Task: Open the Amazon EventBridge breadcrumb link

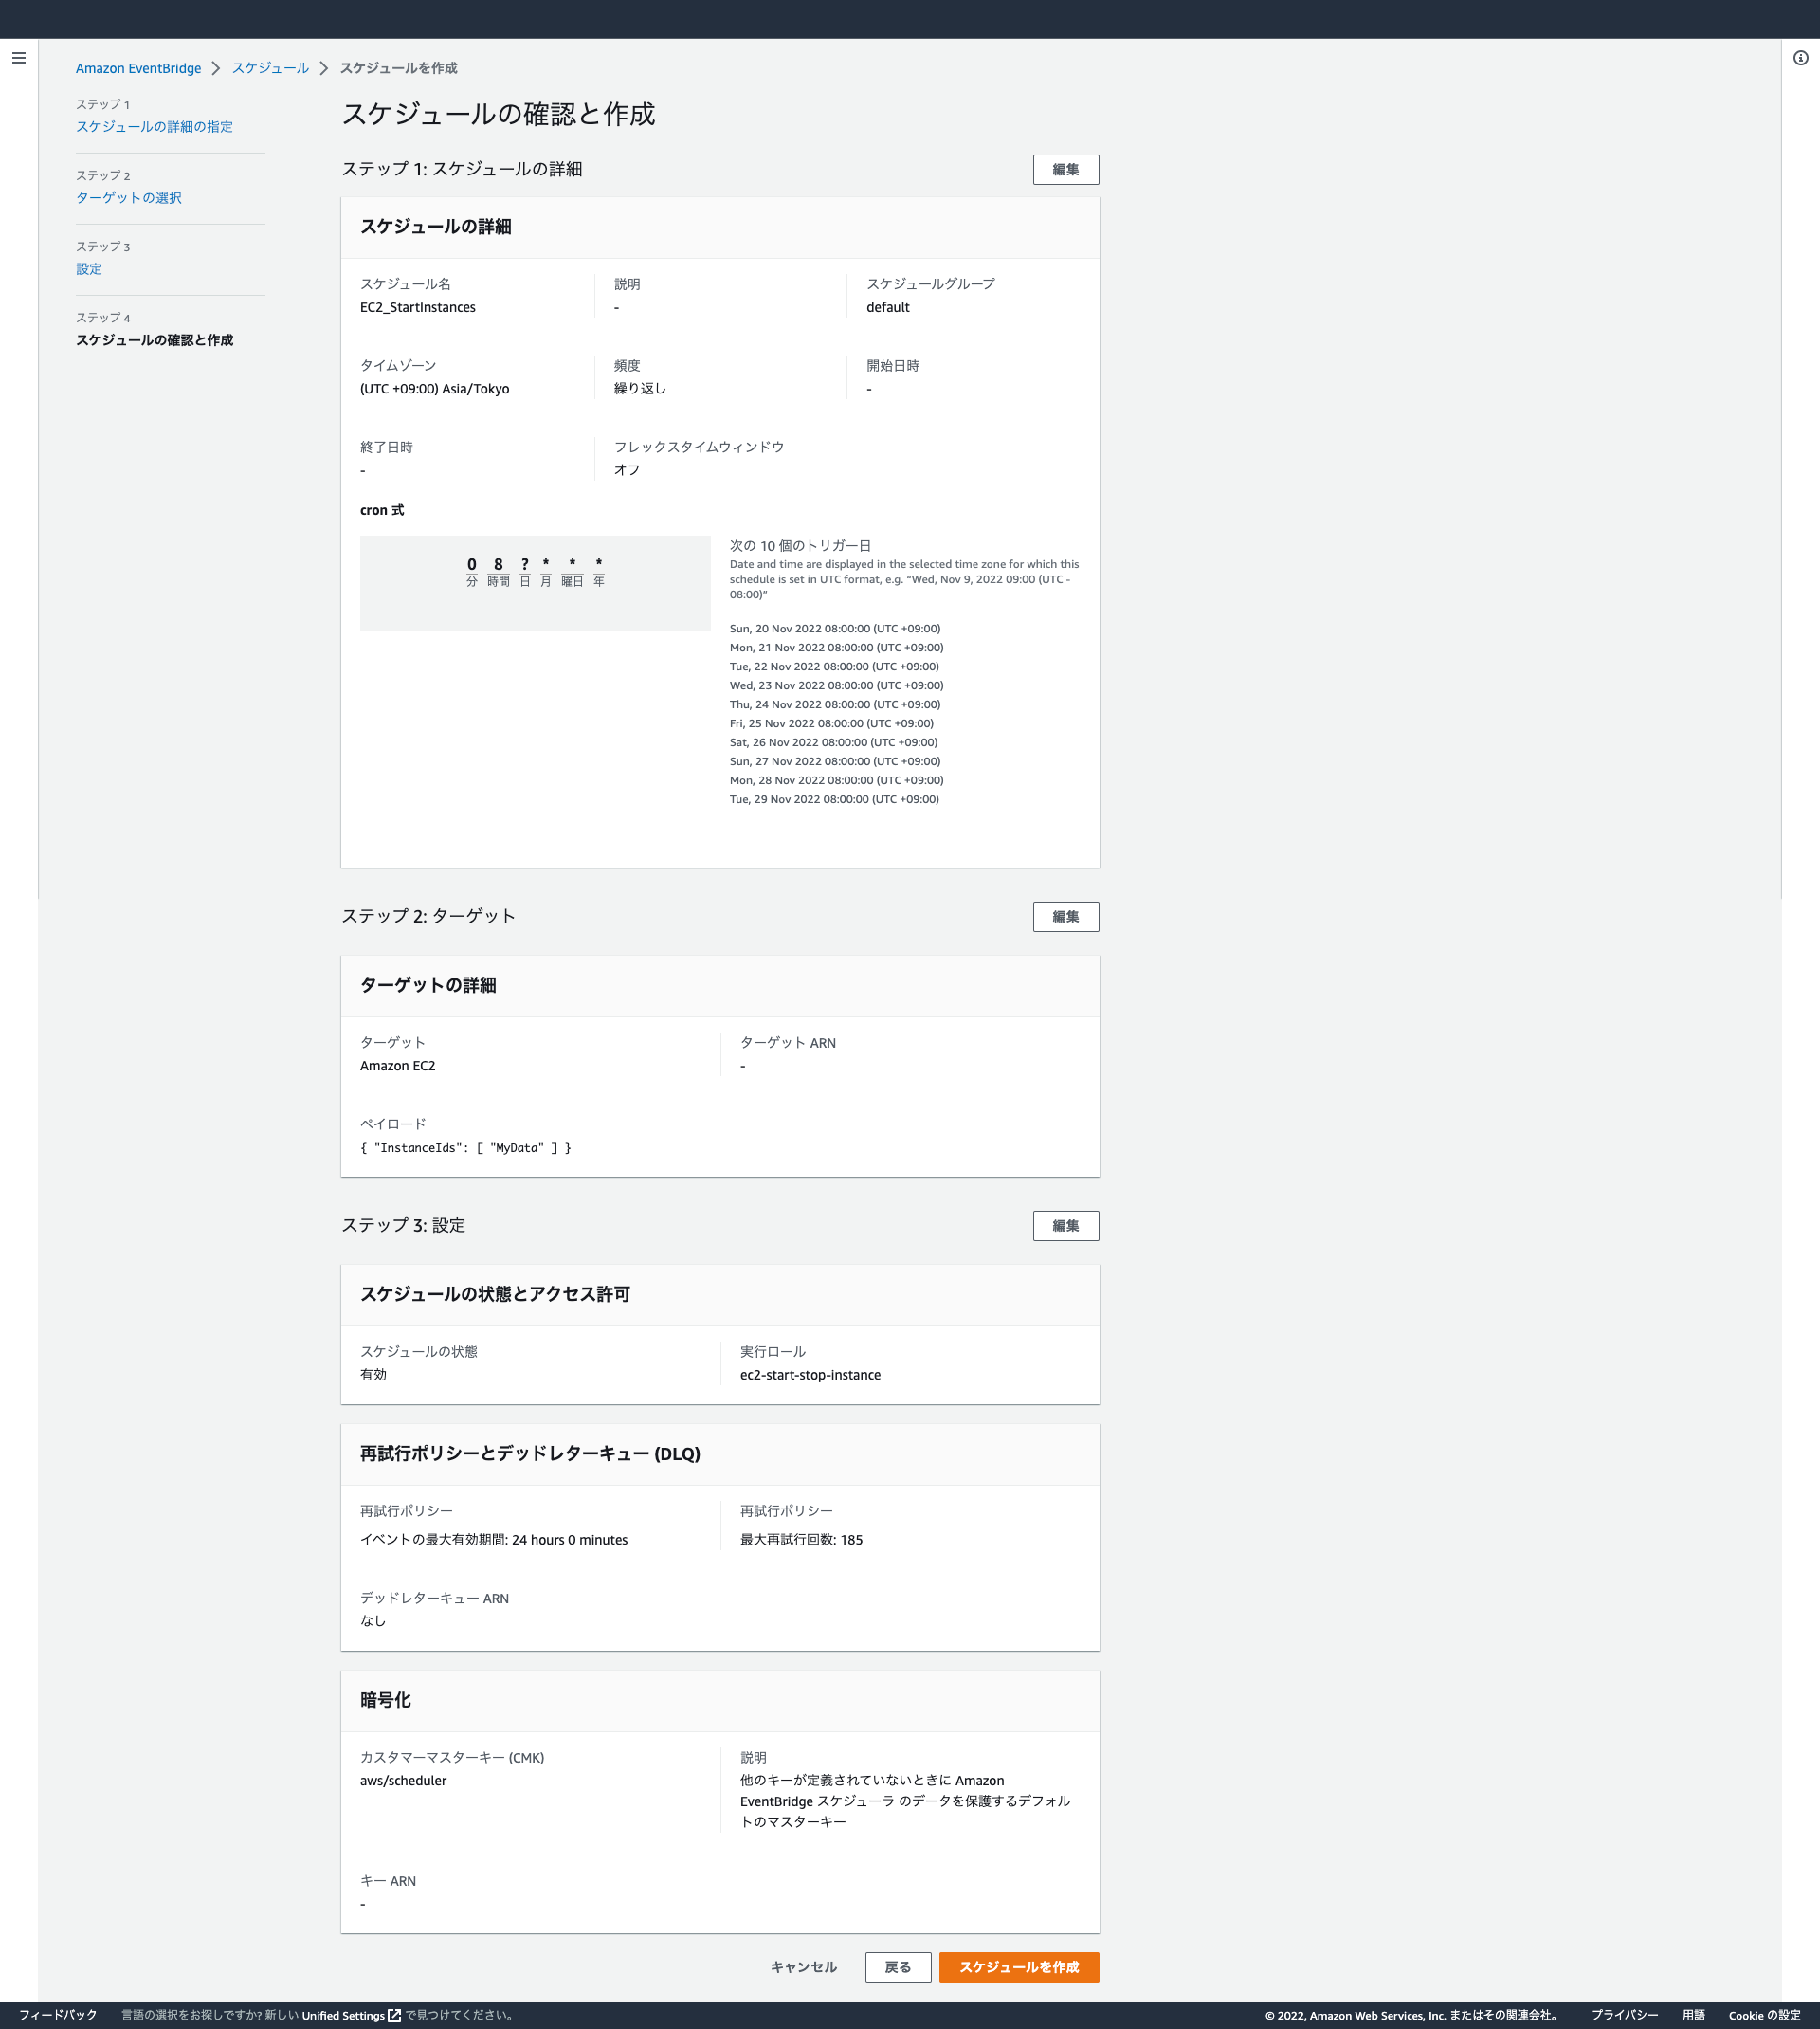Action: 139,67
